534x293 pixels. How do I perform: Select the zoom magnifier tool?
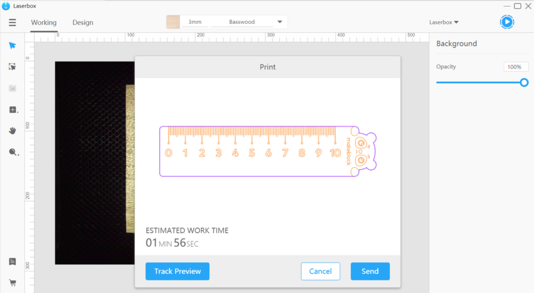[x=13, y=152]
